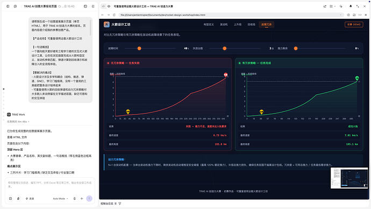Image resolution: width=371 pixels, height=209 pixels.
Task: Switch to code view icon in preview header
Action: pyautogui.click(x=103, y=6)
